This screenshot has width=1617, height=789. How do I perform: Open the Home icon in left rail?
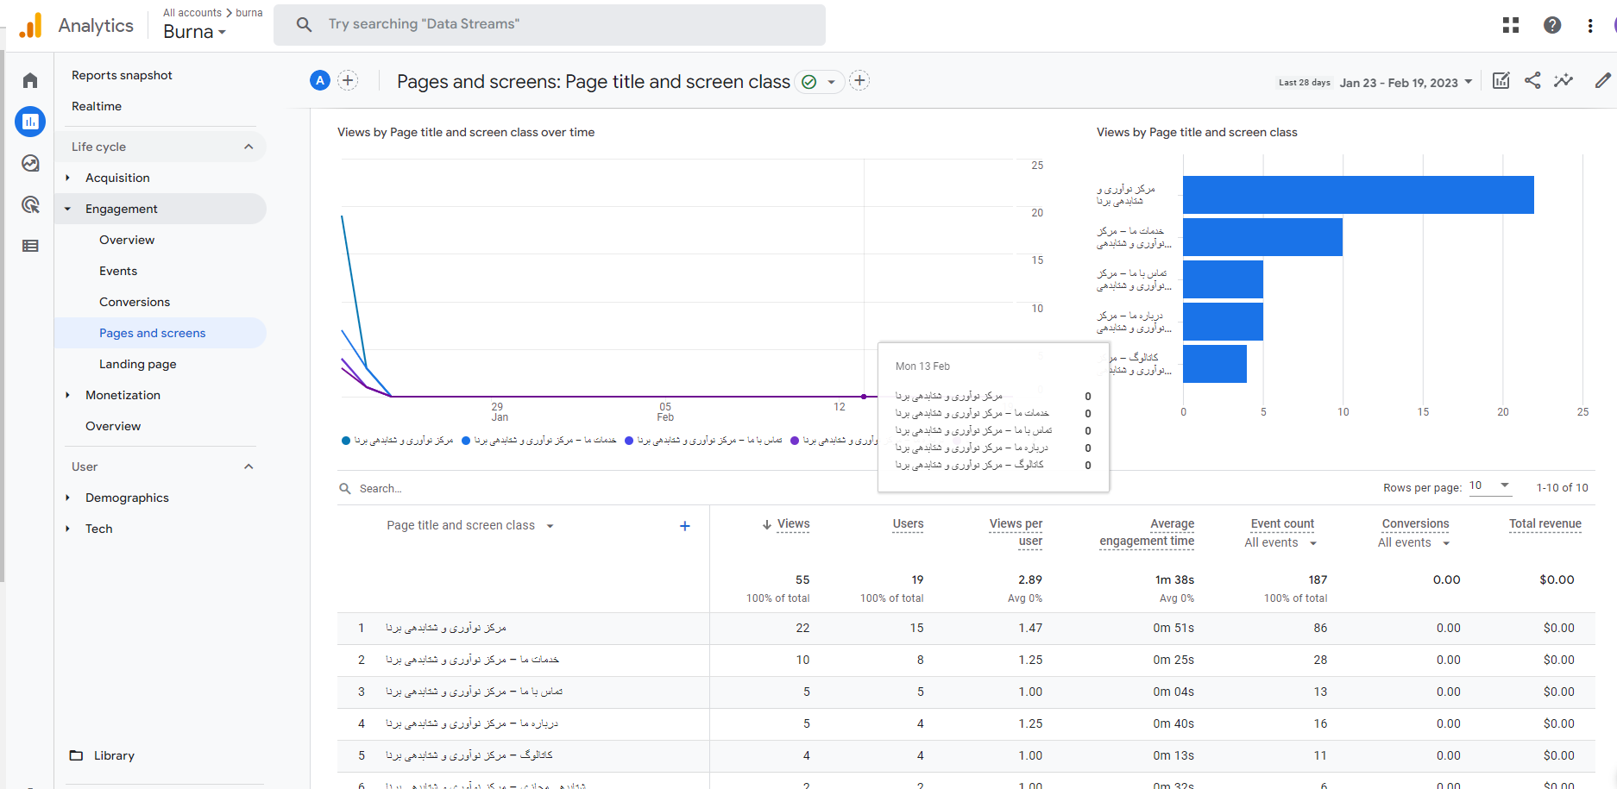click(30, 81)
